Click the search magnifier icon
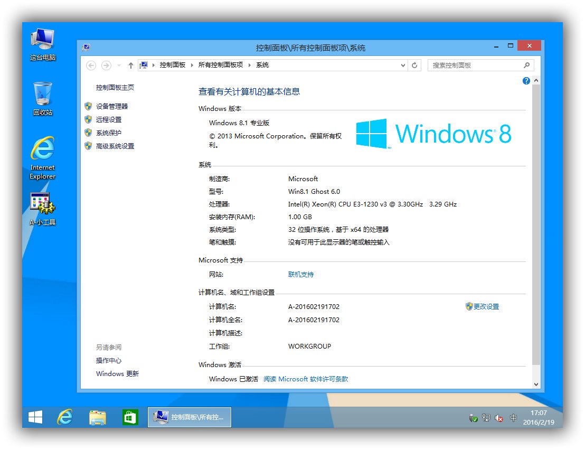Screen dimensions: 585x450 [526, 65]
